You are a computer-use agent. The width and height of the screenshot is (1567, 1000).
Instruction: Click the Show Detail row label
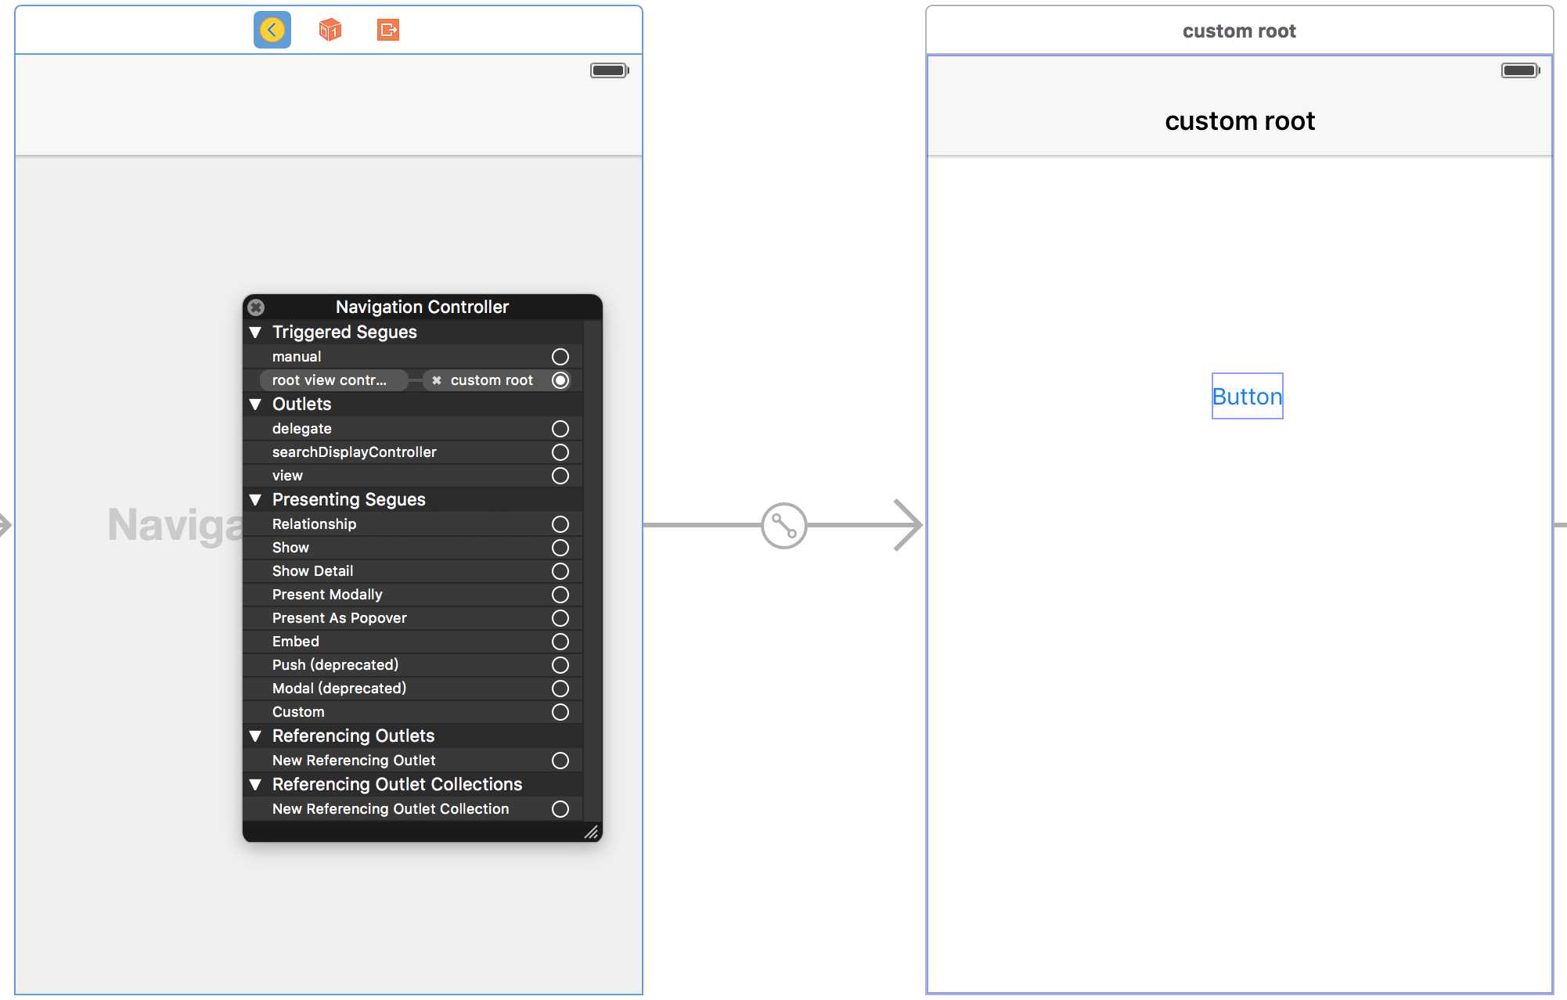313,571
